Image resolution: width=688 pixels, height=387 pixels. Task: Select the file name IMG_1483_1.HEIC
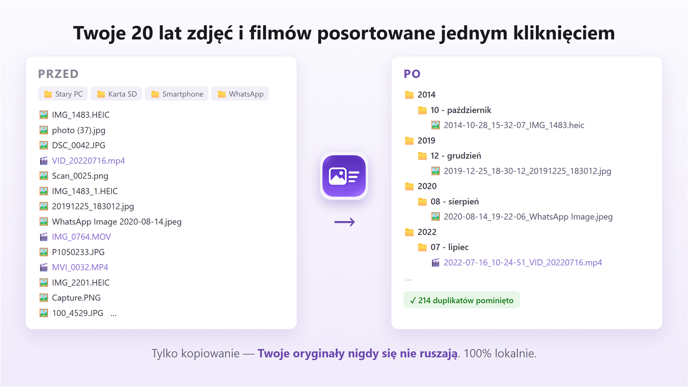[85, 191]
